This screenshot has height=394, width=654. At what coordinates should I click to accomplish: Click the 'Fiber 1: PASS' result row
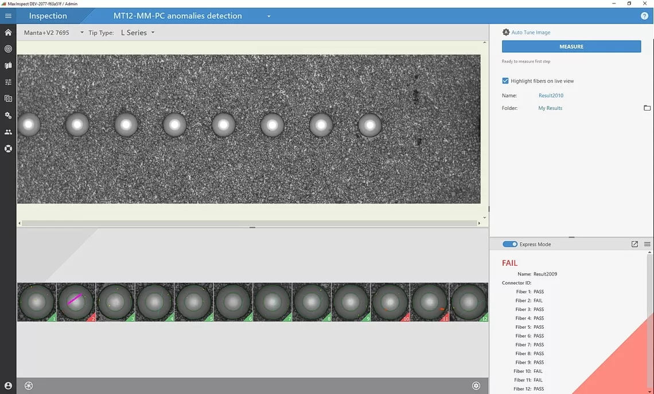[x=530, y=291]
